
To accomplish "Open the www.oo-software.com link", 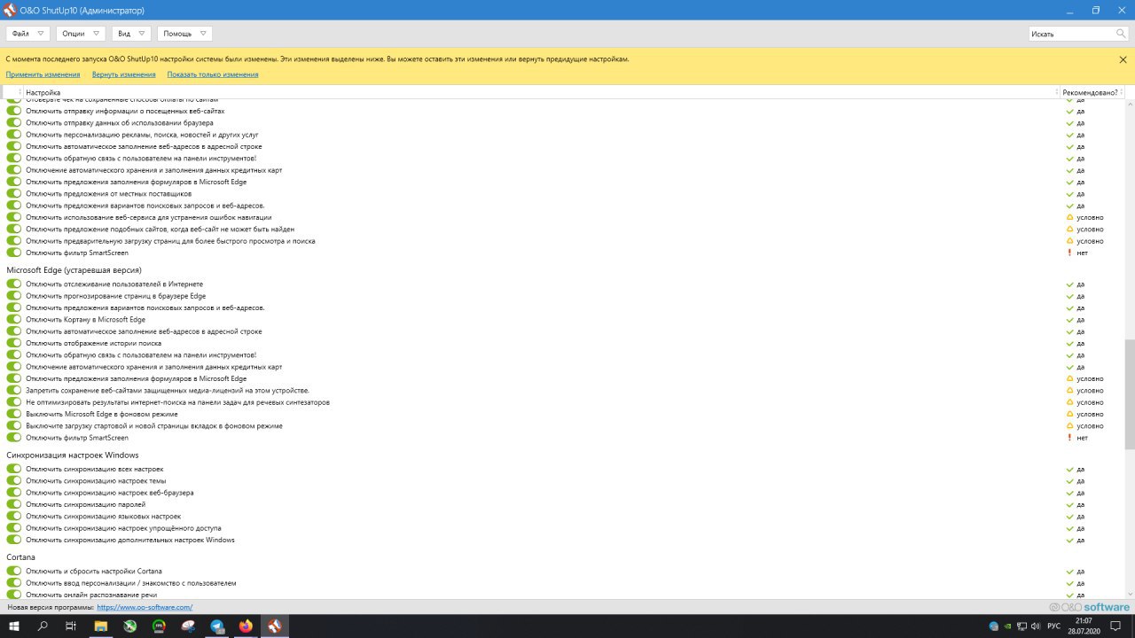I will pos(145,607).
